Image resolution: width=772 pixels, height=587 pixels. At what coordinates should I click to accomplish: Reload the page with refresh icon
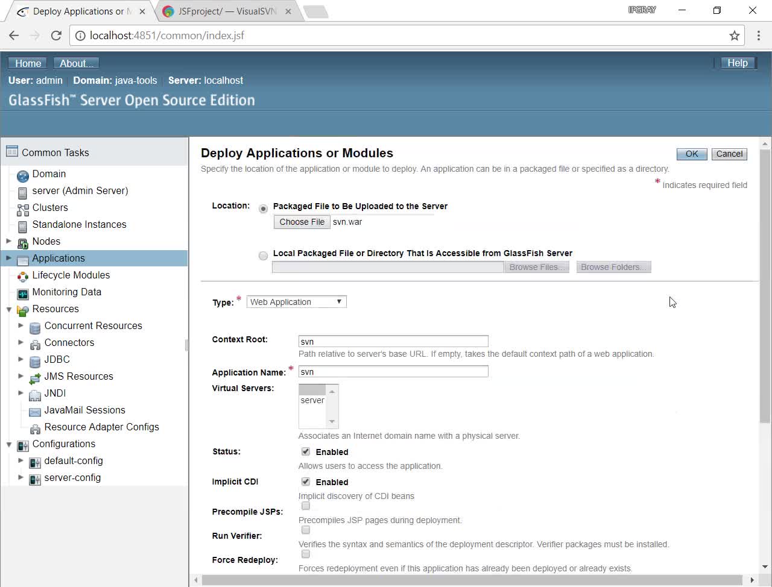56,36
